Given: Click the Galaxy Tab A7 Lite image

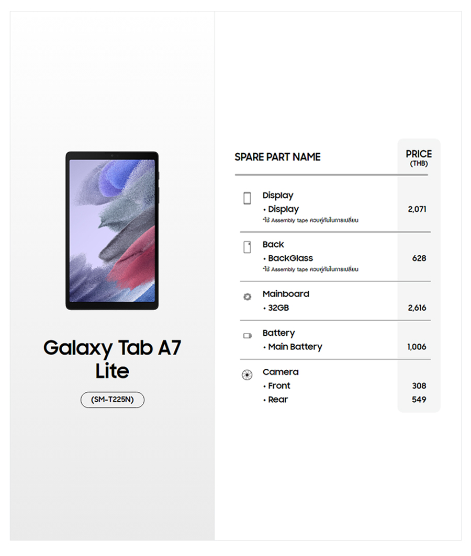Looking at the screenshot, I should point(112,230).
